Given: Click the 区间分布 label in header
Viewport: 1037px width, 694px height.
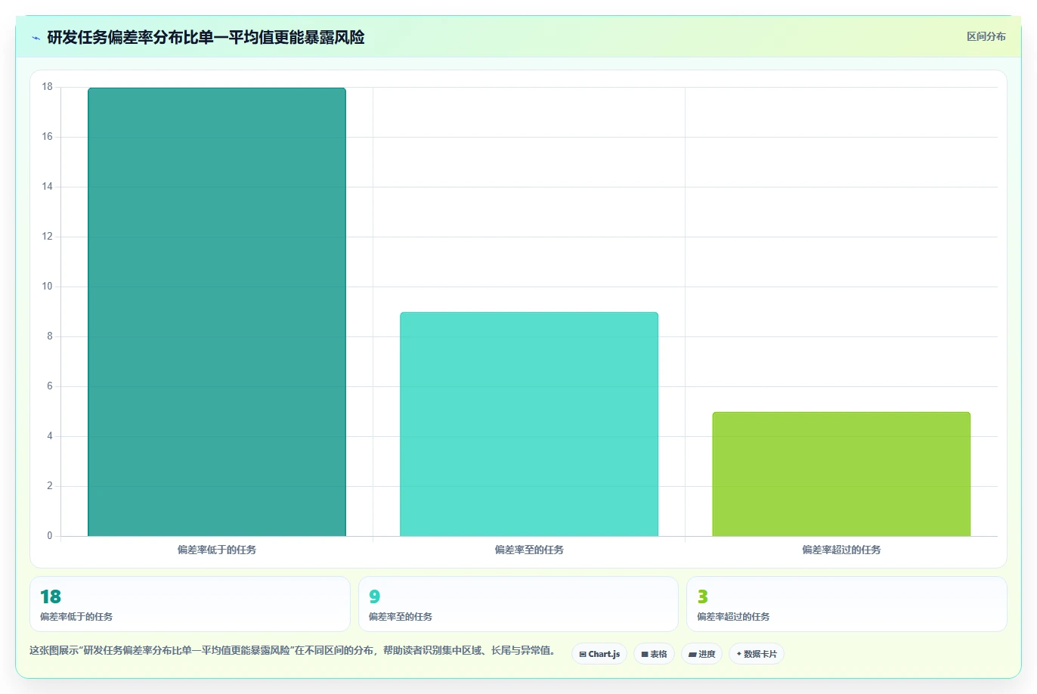Looking at the screenshot, I should 986,36.
